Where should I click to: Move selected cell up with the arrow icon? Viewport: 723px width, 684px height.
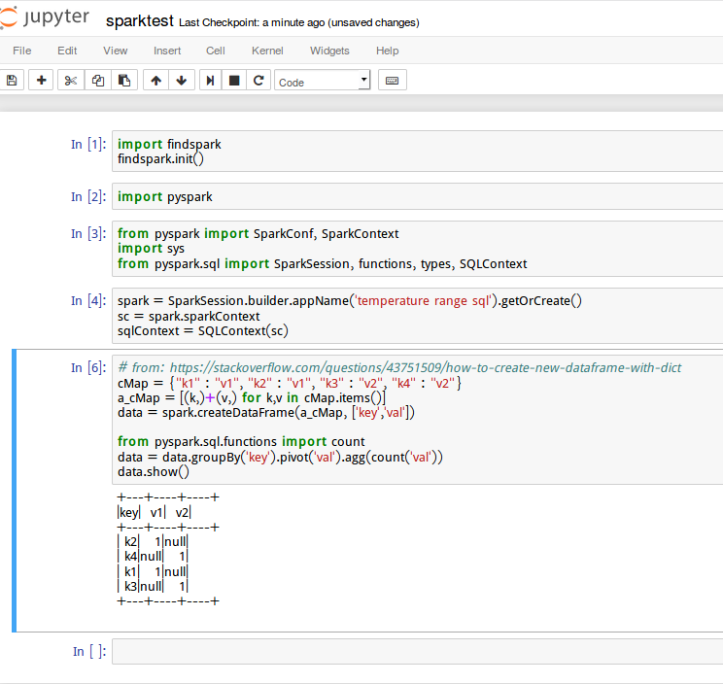[155, 81]
